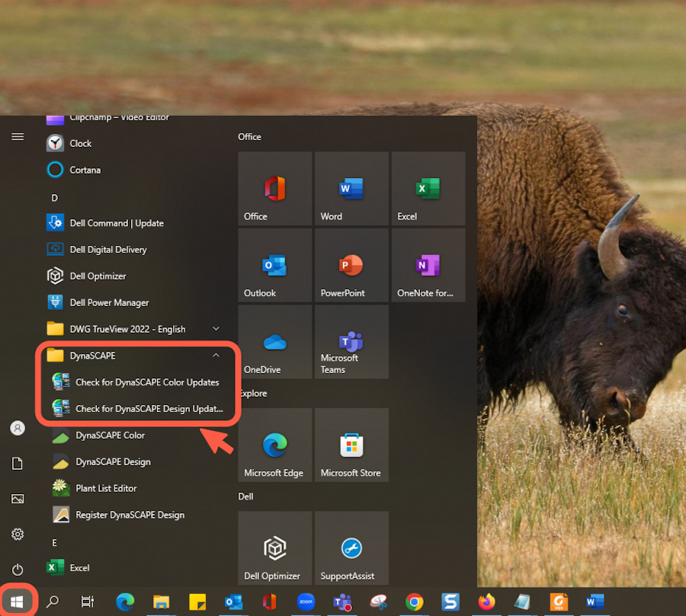The width and height of the screenshot is (686, 616).
Task: Click the Windows Start button
Action: (x=17, y=602)
